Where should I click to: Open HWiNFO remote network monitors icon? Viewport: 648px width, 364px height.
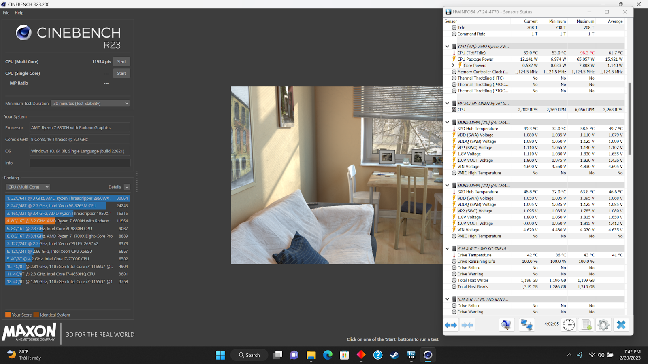pos(526,325)
